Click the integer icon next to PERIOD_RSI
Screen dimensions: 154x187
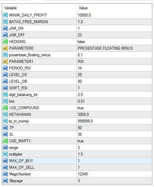pyautogui.click(x=5, y=68)
